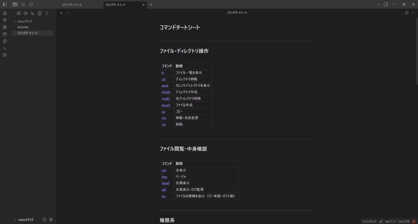Toggle reading view book icon
The height and width of the screenshot is (224, 418).
tap(407, 13)
